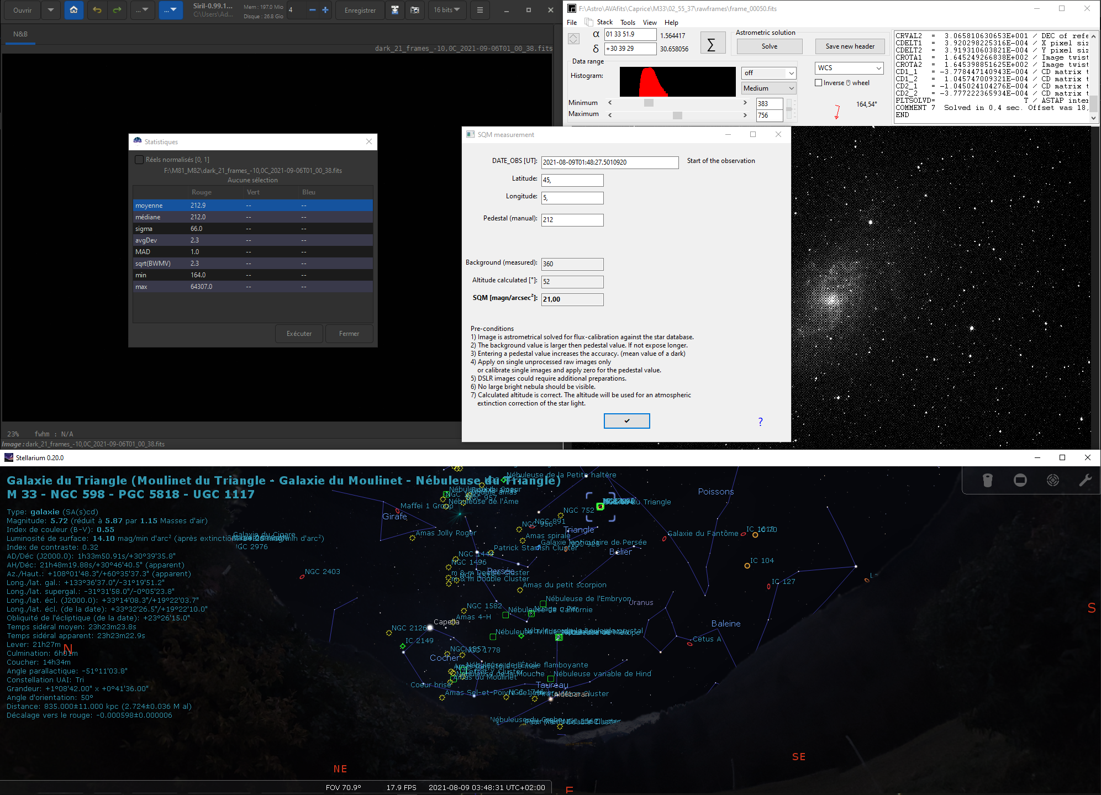This screenshot has height=795, width=1101.
Task: Click left arrow of Minimum slider
Action: tap(610, 103)
